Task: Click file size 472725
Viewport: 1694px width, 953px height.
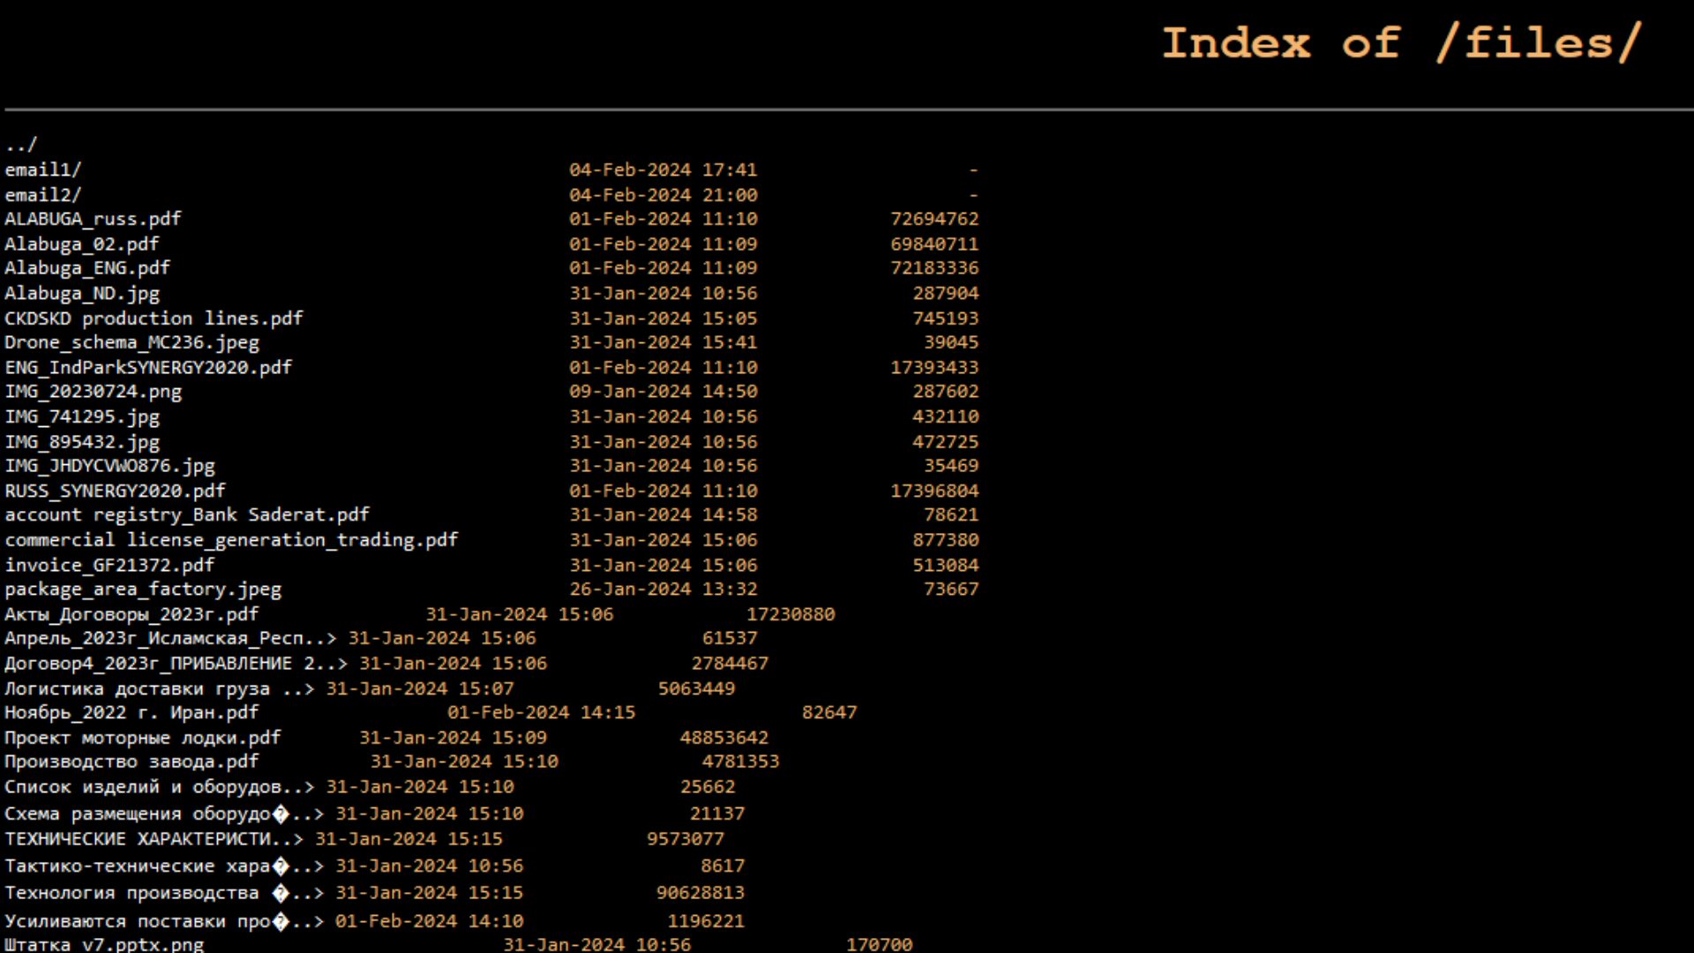Action: pyautogui.click(x=946, y=441)
